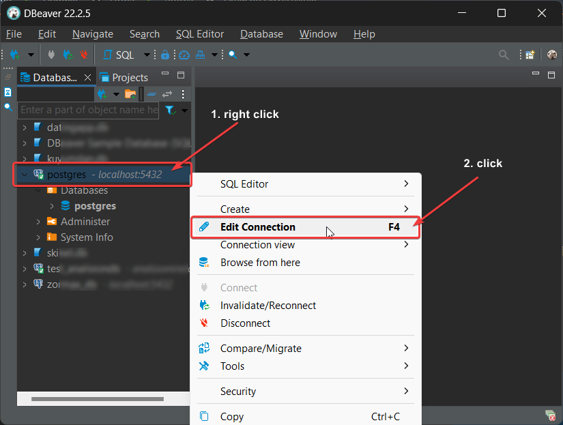Screen dimensions: 563x425
Task: Open the Help menu
Action: [x=364, y=34]
